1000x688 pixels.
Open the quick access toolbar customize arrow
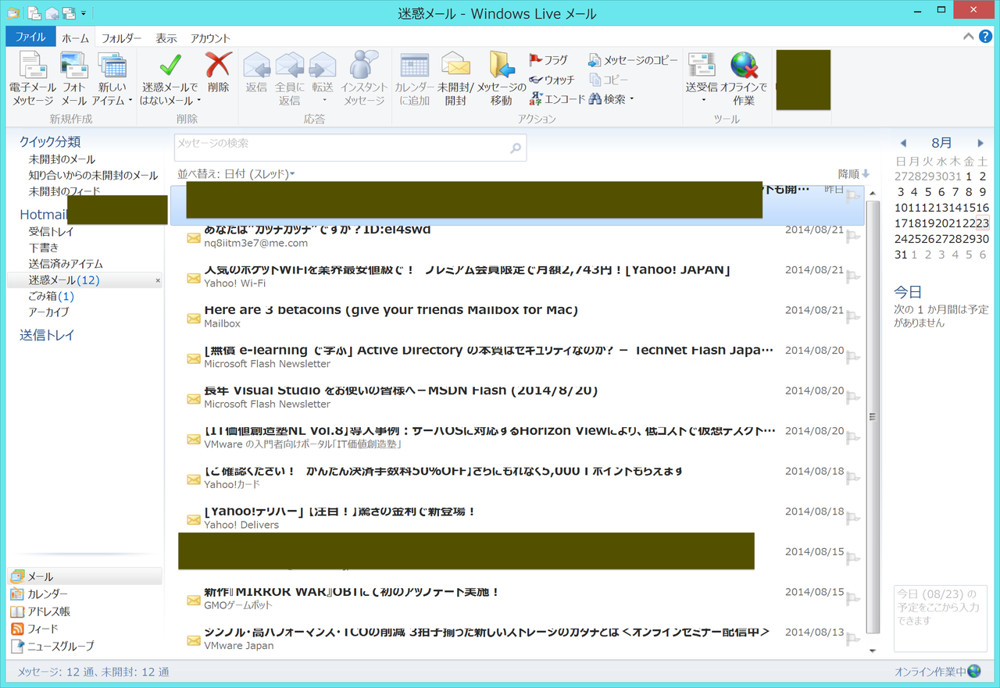pos(84,13)
